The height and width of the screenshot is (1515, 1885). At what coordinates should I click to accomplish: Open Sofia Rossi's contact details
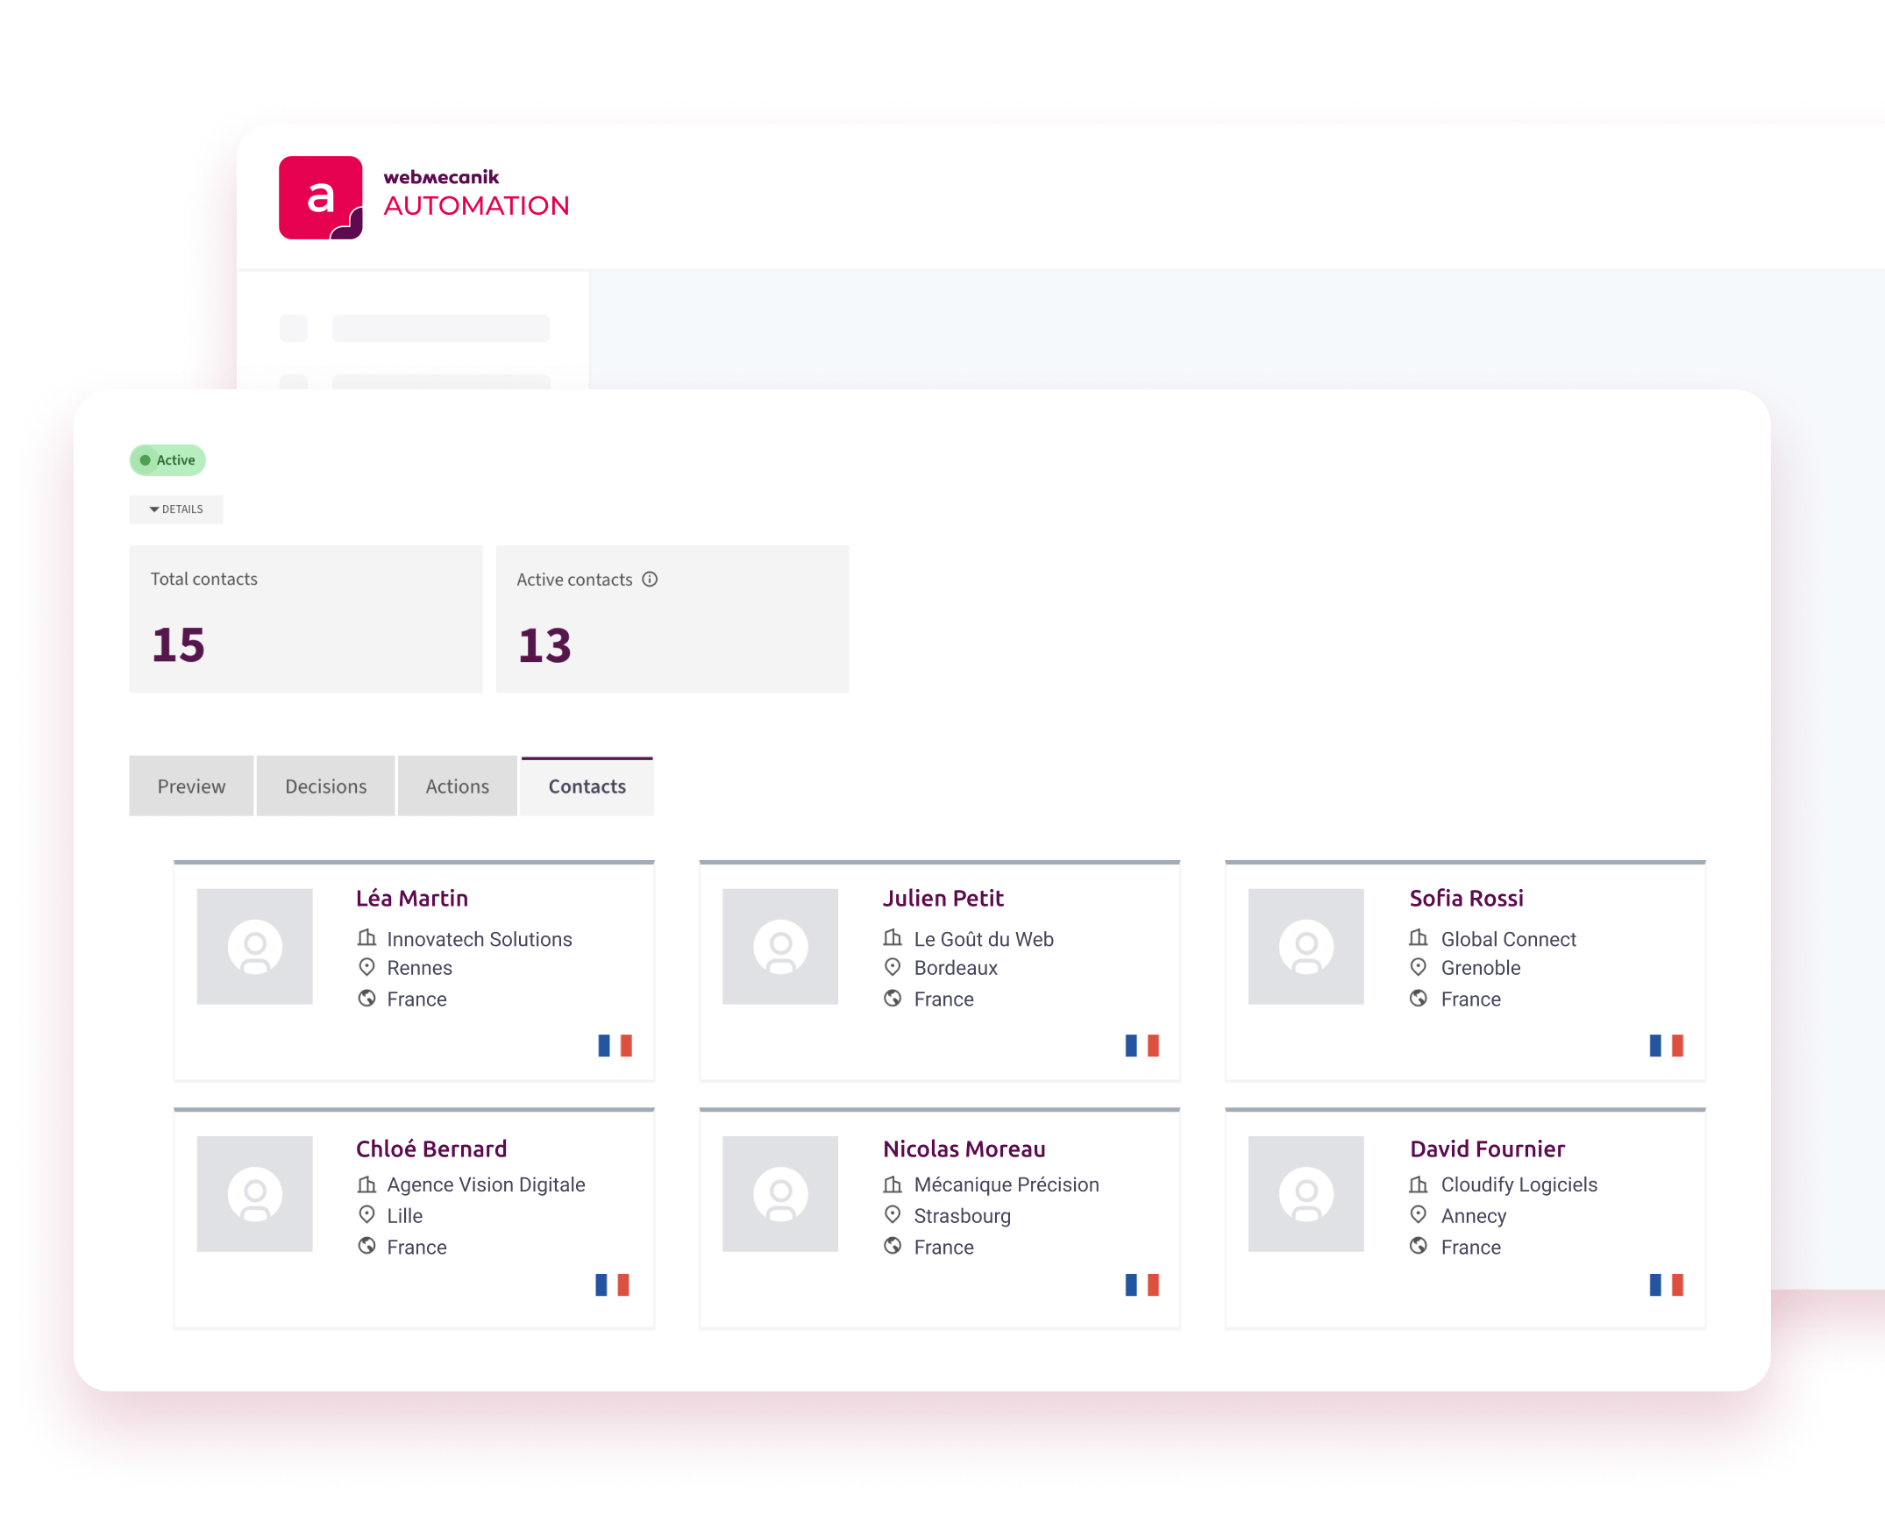click(1465, 898)
